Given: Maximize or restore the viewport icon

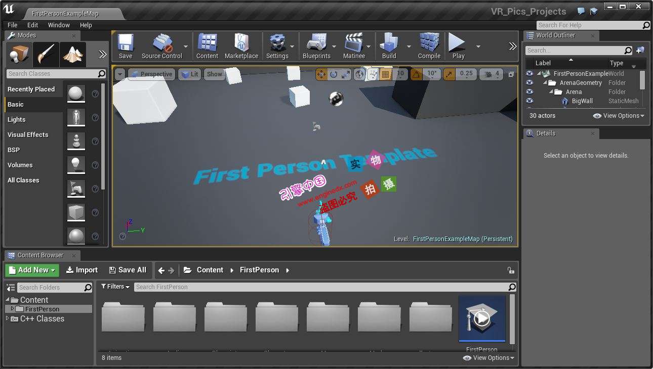Looking at the screenshot, I should point(511,74).
